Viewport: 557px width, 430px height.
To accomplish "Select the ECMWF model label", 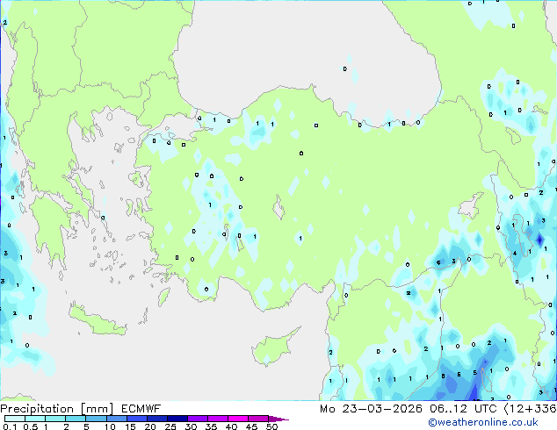I will click(141, 409).
